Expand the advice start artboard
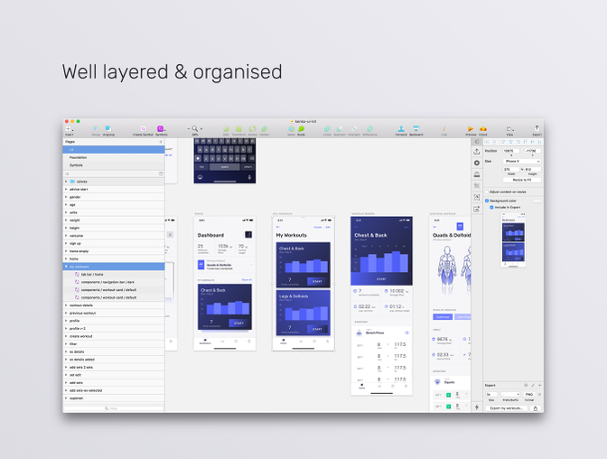The height and width of the screenshot is (459, 607). 66,189
